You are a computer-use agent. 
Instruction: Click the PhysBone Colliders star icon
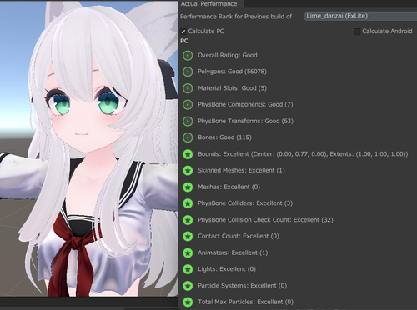pos(188,203)
